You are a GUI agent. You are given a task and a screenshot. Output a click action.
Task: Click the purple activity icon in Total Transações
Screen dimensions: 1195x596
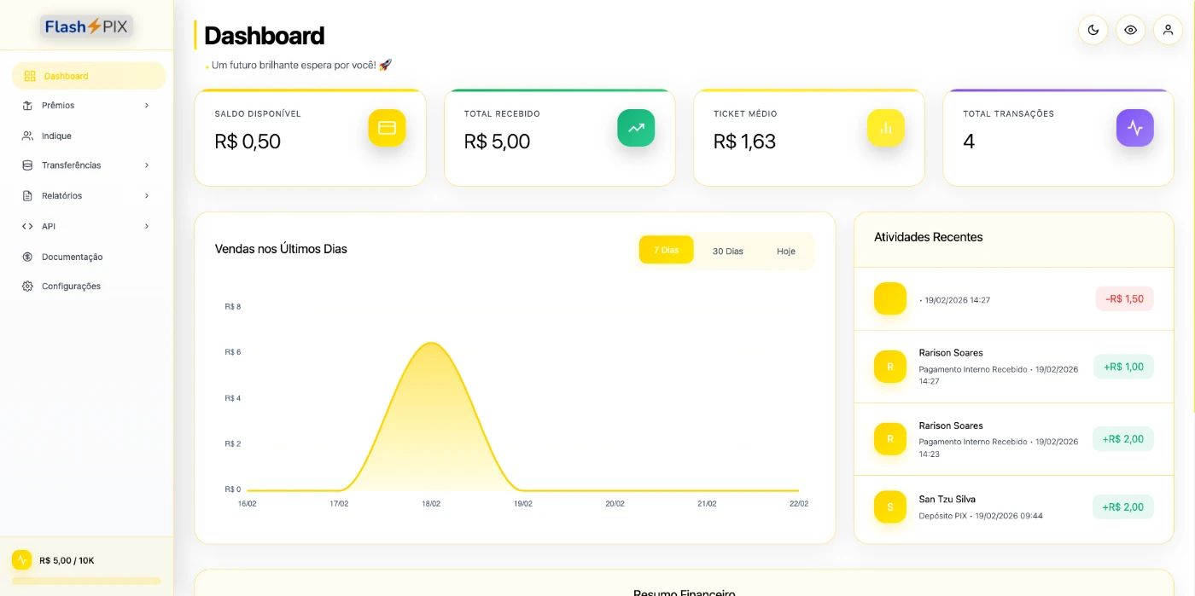point(1134,128)
